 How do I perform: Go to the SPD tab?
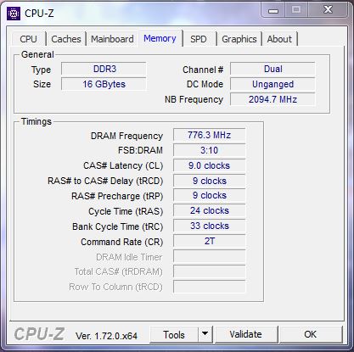pos(199,39)
